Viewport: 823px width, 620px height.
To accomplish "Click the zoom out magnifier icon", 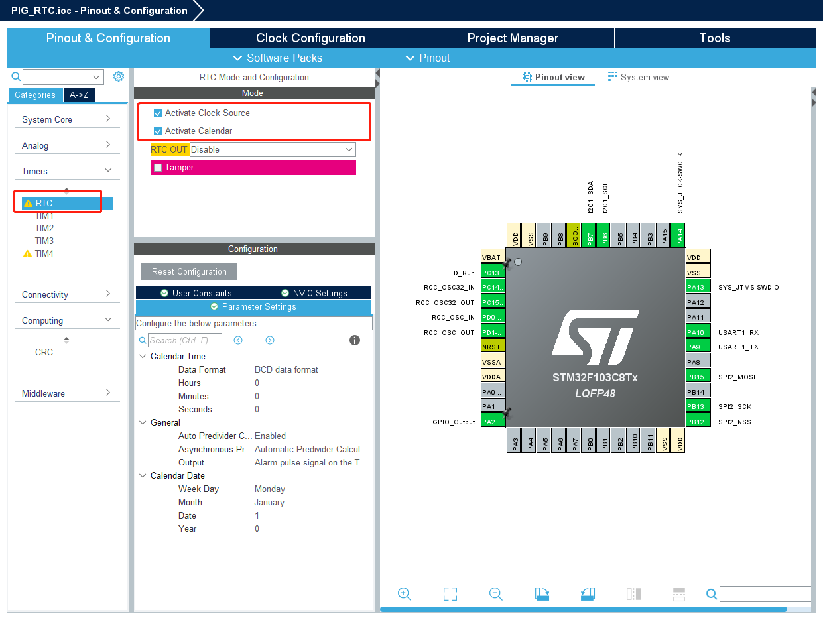I will coord(496,594).
